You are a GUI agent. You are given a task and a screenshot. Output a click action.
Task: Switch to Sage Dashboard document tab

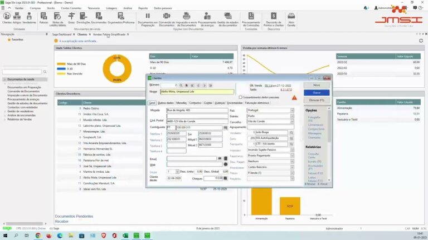click(x=62, y=34)
